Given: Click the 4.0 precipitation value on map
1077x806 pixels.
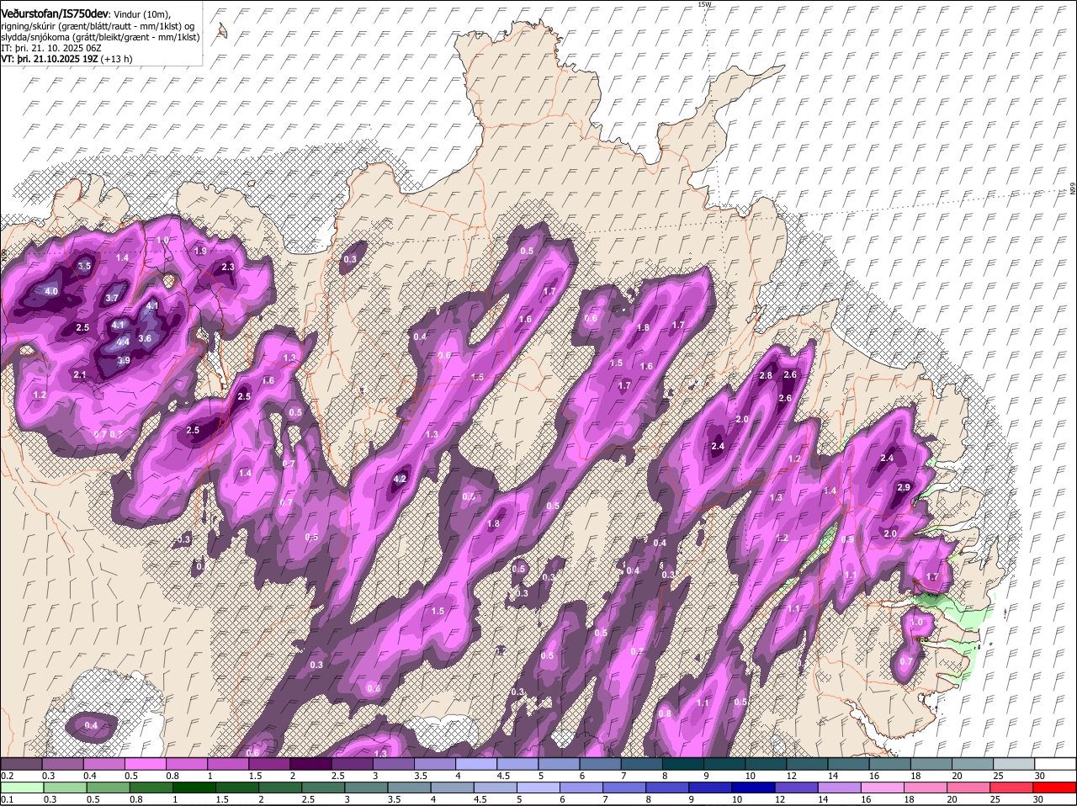Looking at the screenshot, I should pos(51,292).
